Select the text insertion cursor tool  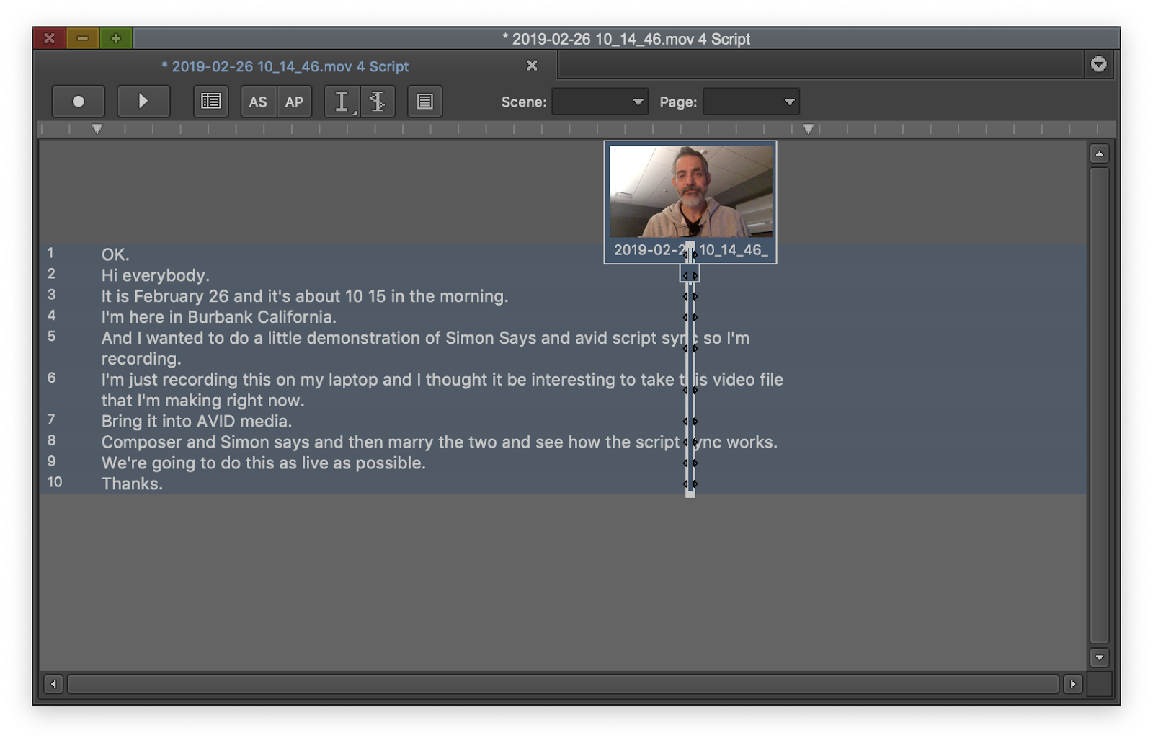[342, 101]
